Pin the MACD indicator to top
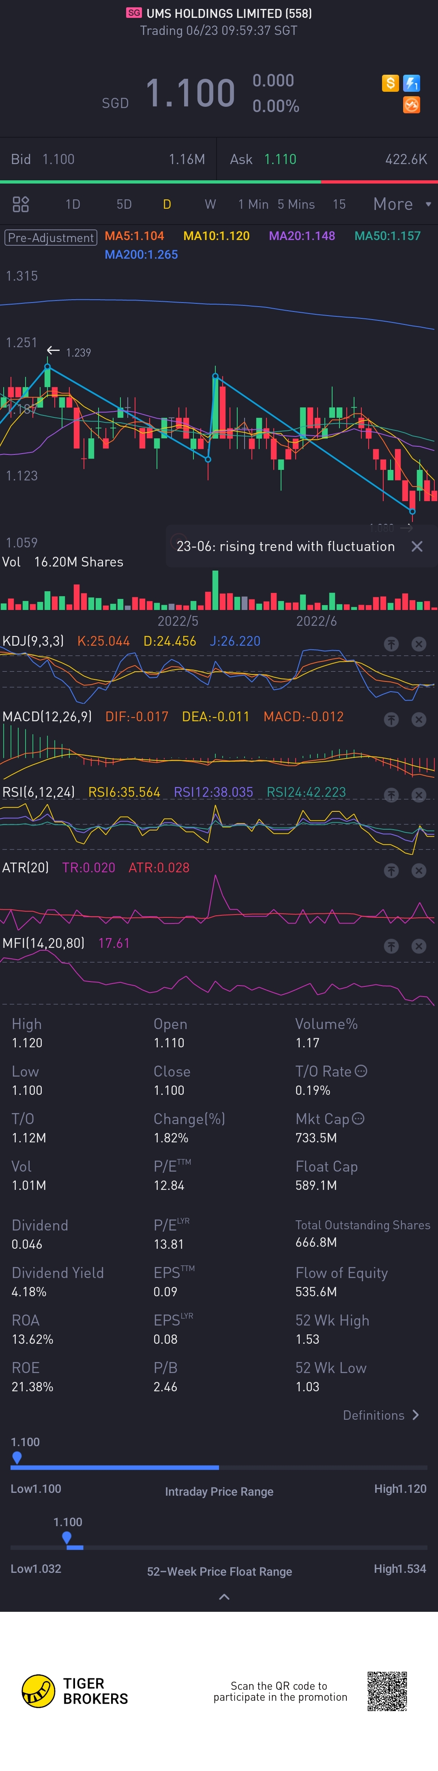Screen dimensions: 438x1771 391,720
